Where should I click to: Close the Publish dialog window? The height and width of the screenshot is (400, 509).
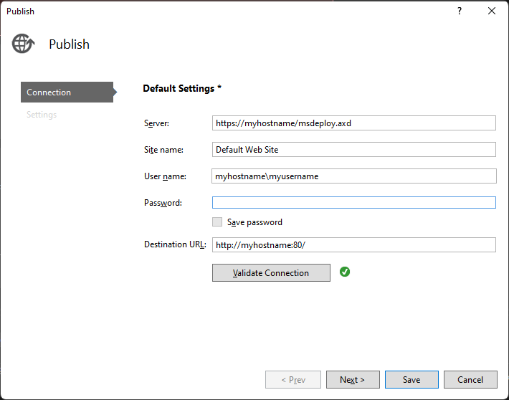click(492, 11)
